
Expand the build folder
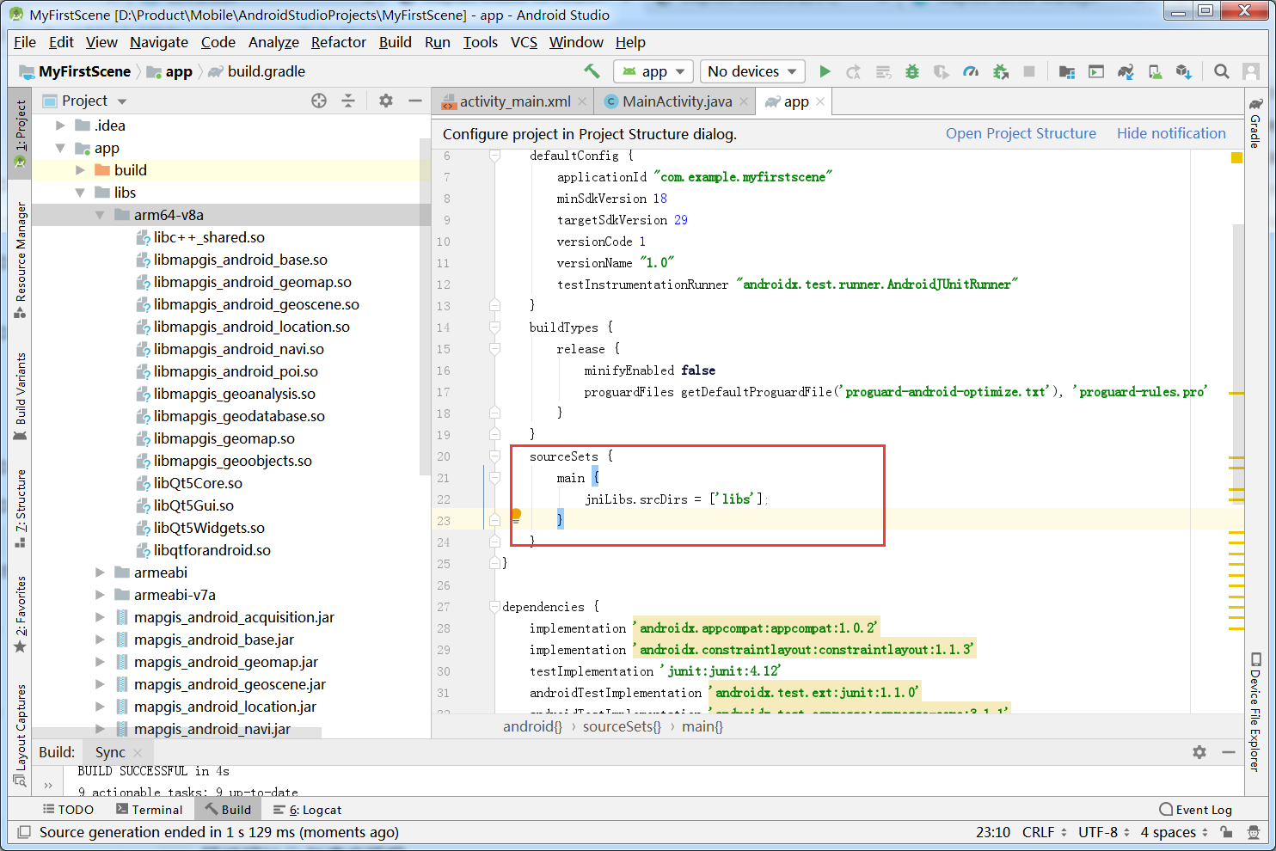pyautogui.click(x=80, y=170)
